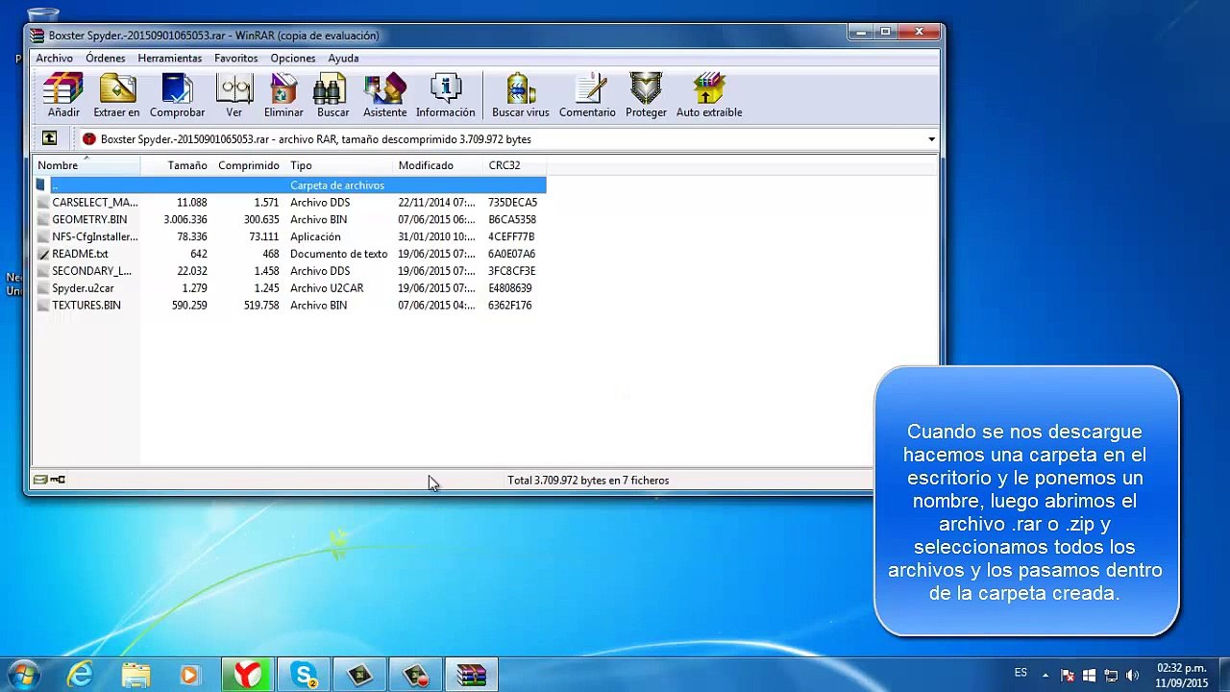Screen dimensions: 1230x692
Task: Open the Windows Start menu
Action: (23, 675)
